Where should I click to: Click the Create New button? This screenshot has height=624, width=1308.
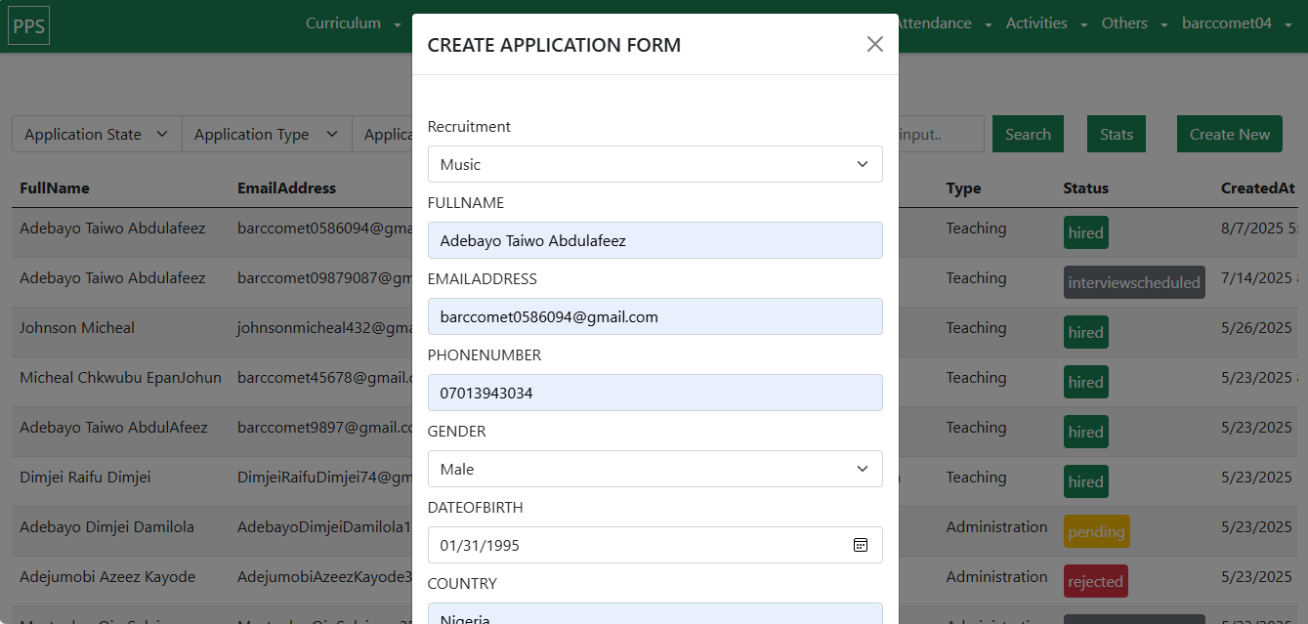(x=1229, y=135)
